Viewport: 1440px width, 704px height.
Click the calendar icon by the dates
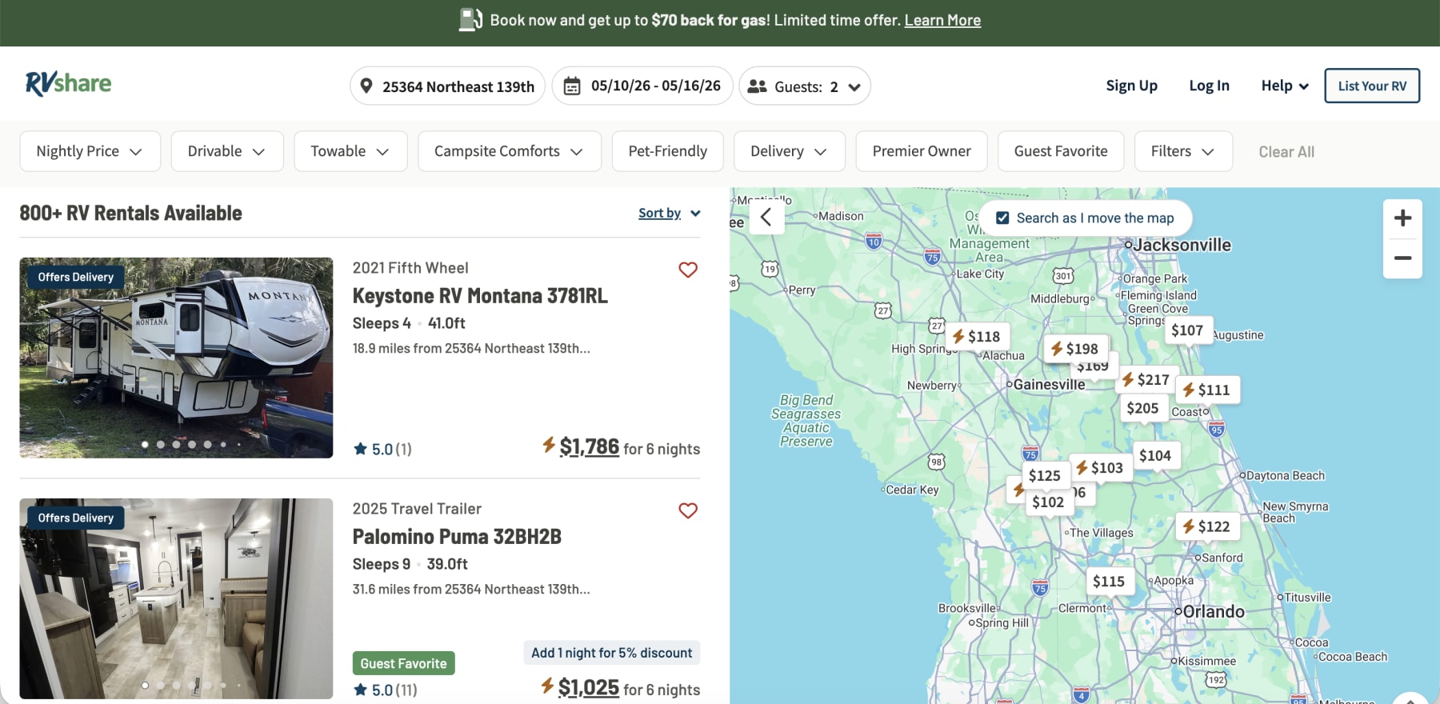(572, 86)
